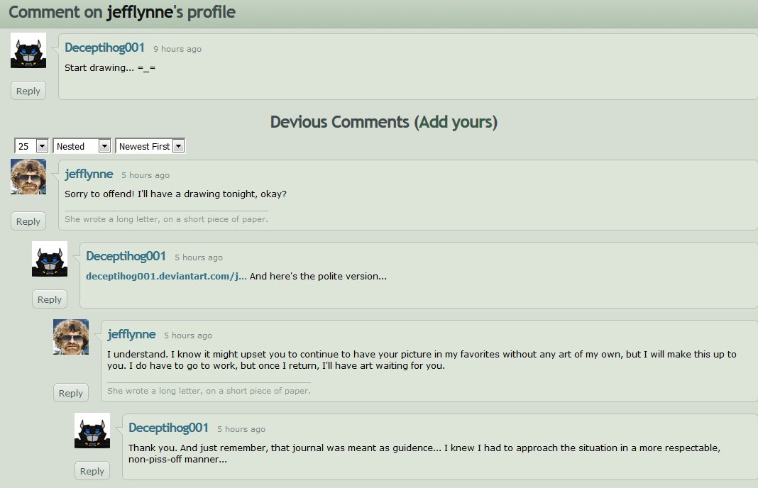Open the 25 comments-per-page dropdown

click(x=31, y=146)
